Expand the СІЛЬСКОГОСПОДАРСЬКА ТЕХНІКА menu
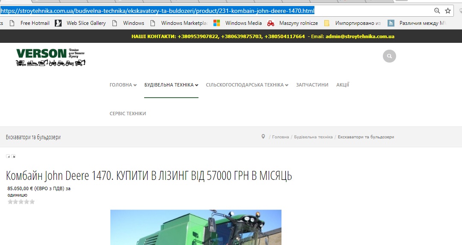 247,85
